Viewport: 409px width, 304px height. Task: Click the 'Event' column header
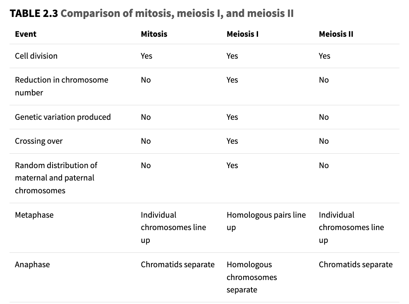click(x=26, y=34)
